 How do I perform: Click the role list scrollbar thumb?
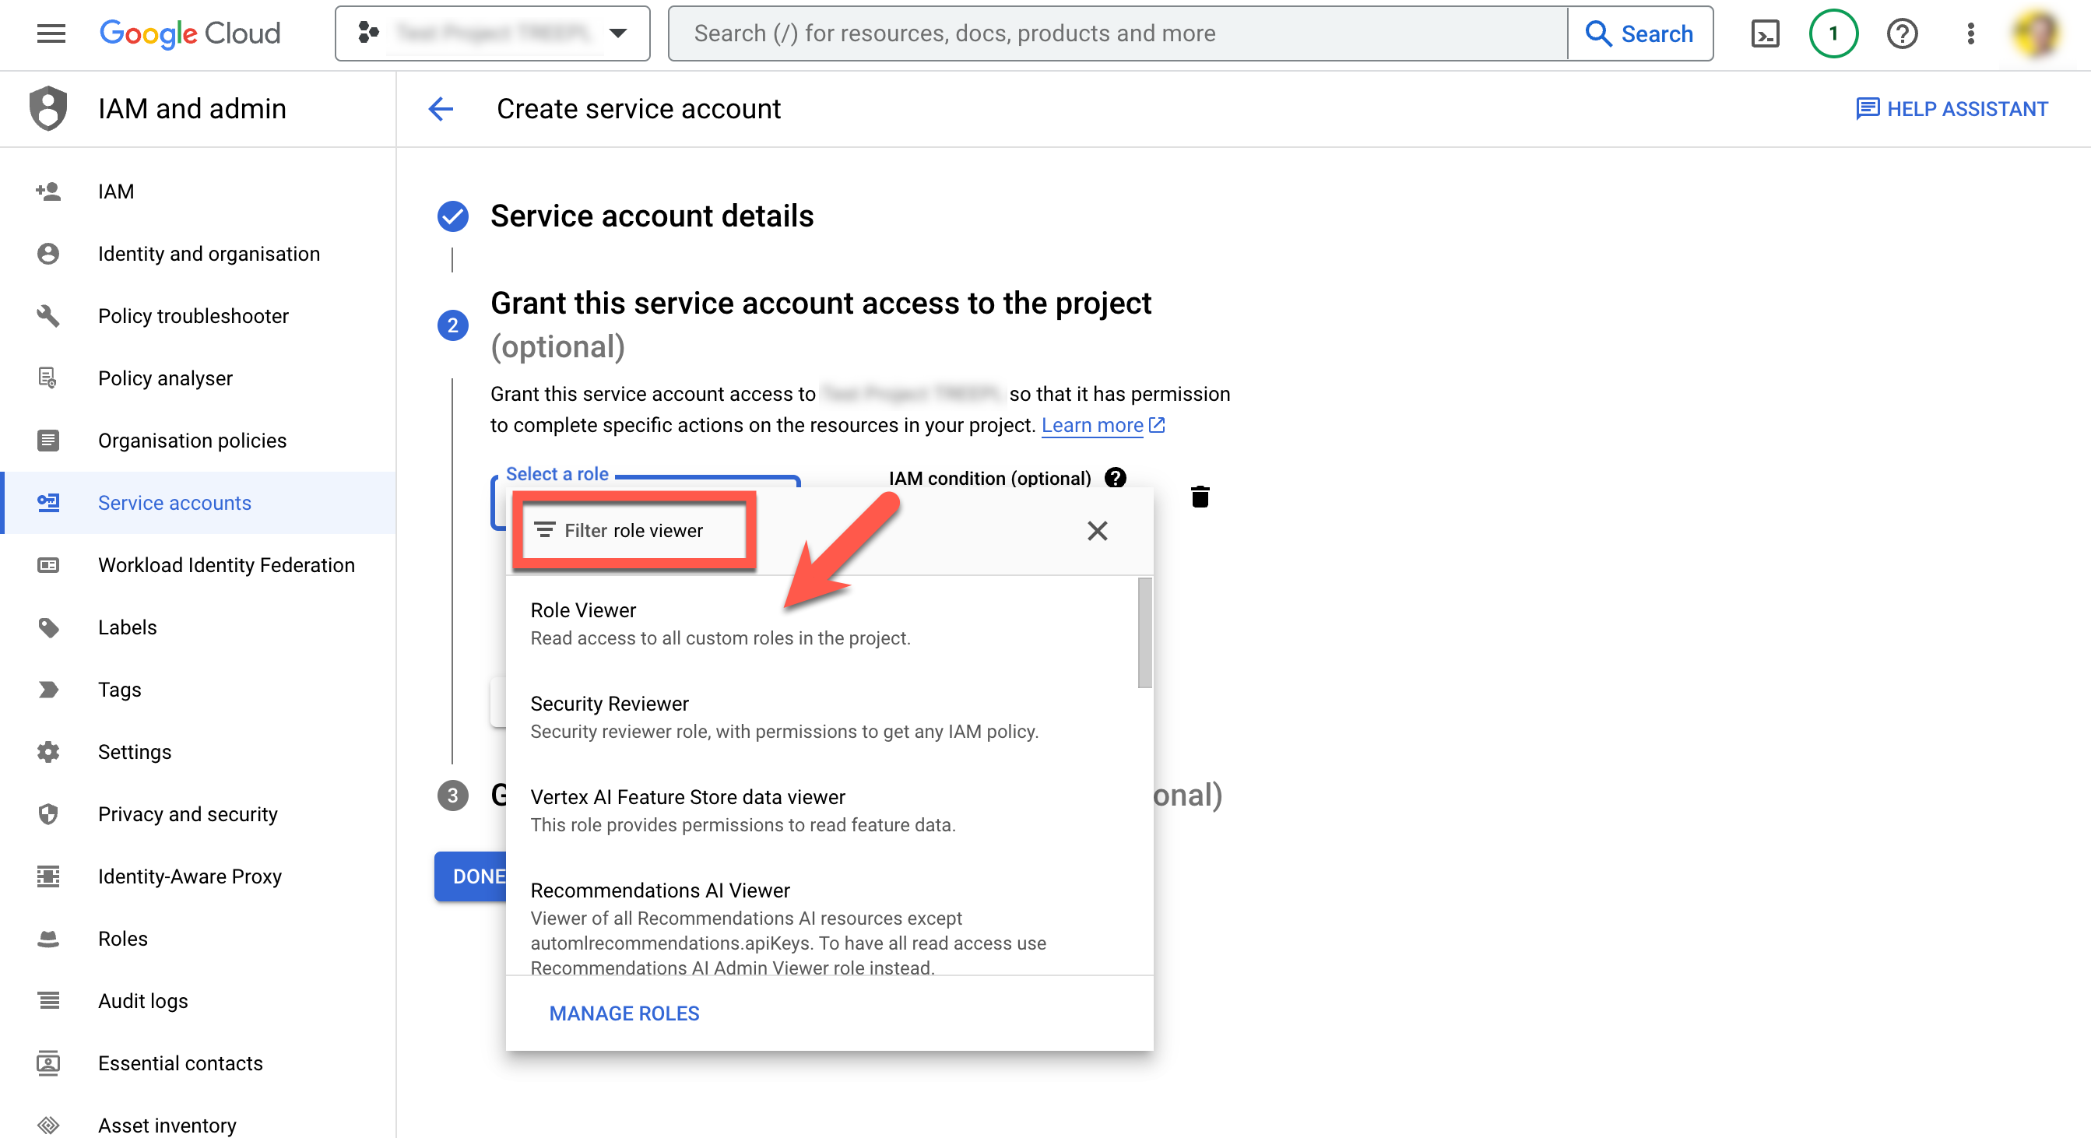tap(1144, 632)
